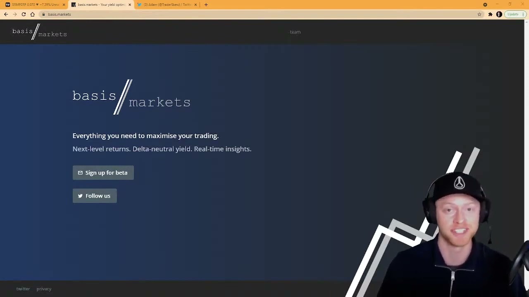Switch to the Adam @TraderSkew Twitter tab

click(x=167, y=5)
